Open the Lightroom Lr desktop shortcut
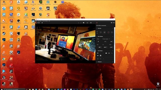 (x=18, y=53)
